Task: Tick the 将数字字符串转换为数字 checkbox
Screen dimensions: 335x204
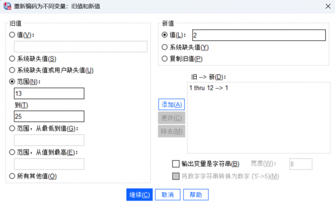Action: click(175, 176)
